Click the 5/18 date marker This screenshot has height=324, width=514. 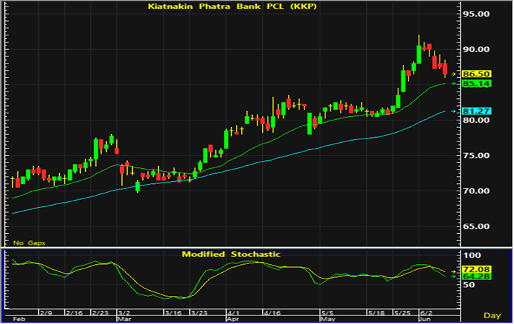pyautogui.click(x=376, y=313)
